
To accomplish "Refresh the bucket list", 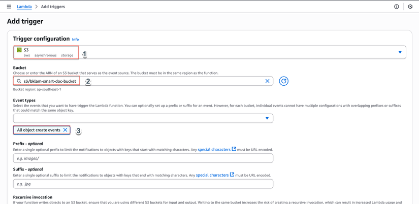I will 283,81.
